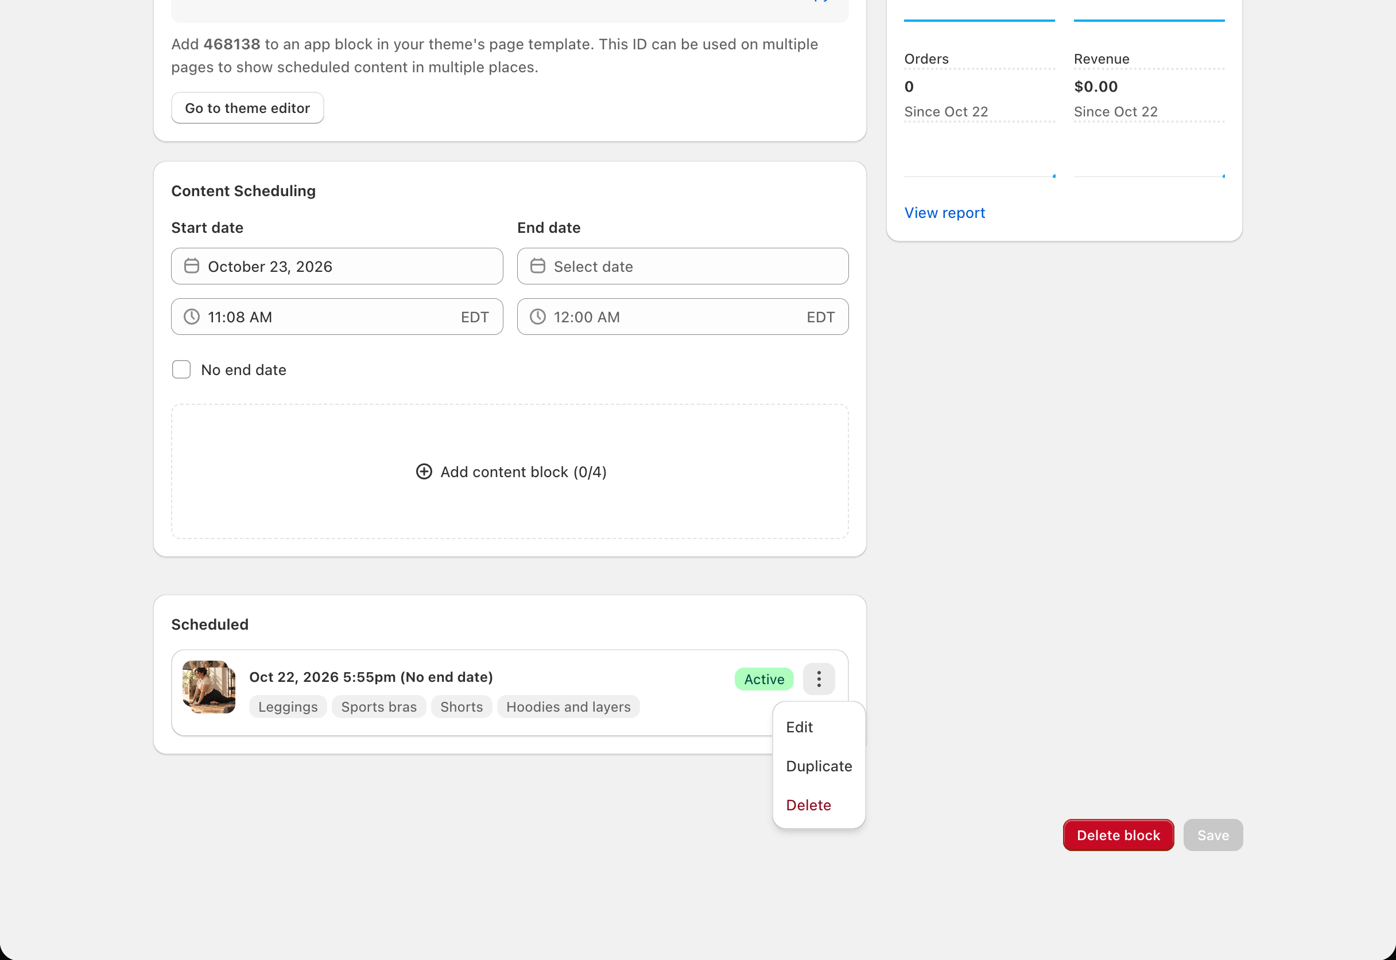Click the scheduled item yoga thumbnail
Image resolution: width=1396 pixels, height=960 pixels.
click(209, 687)
